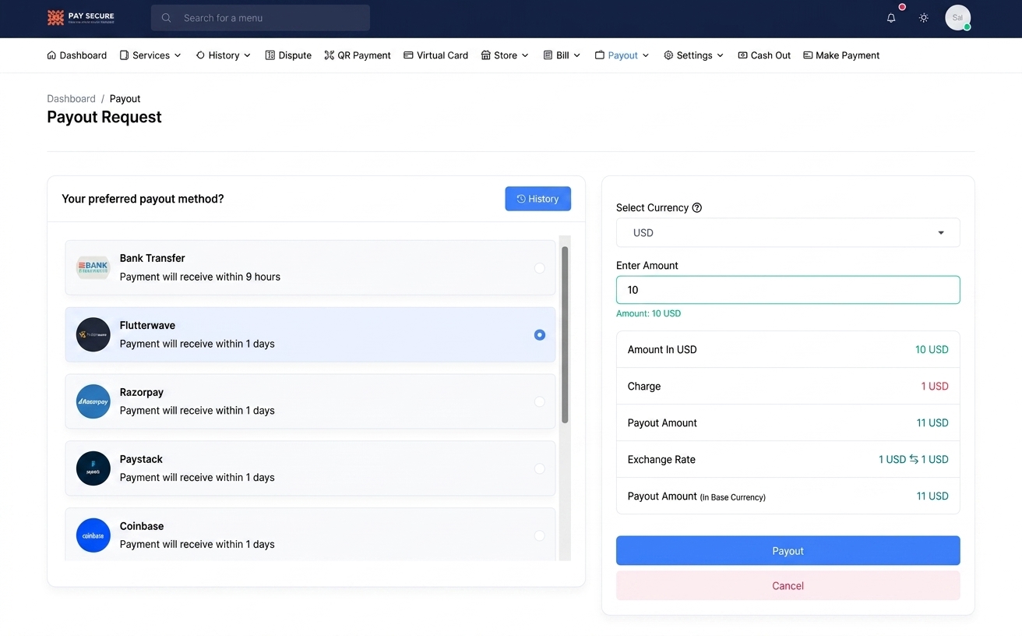Go to Dashboard in navigation bar

77,55
